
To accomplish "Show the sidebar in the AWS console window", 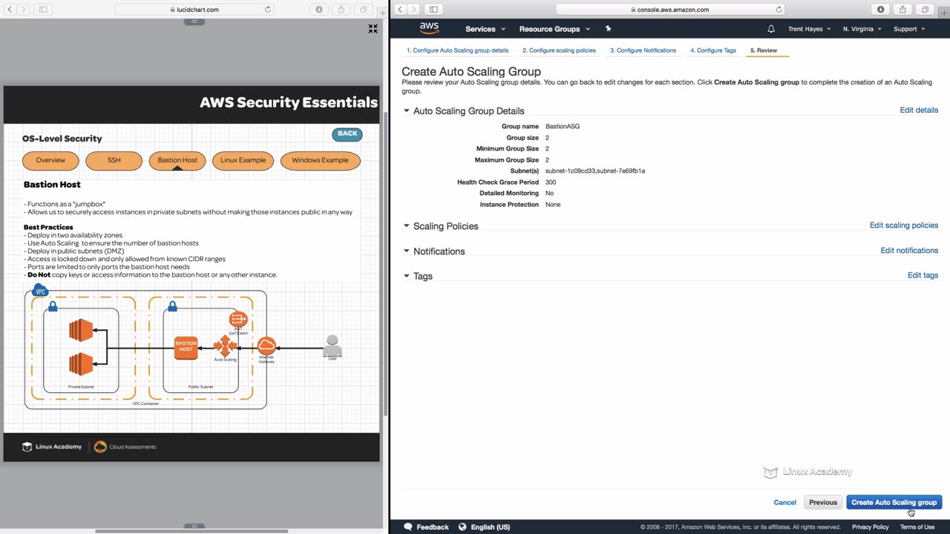I will 433,10.
